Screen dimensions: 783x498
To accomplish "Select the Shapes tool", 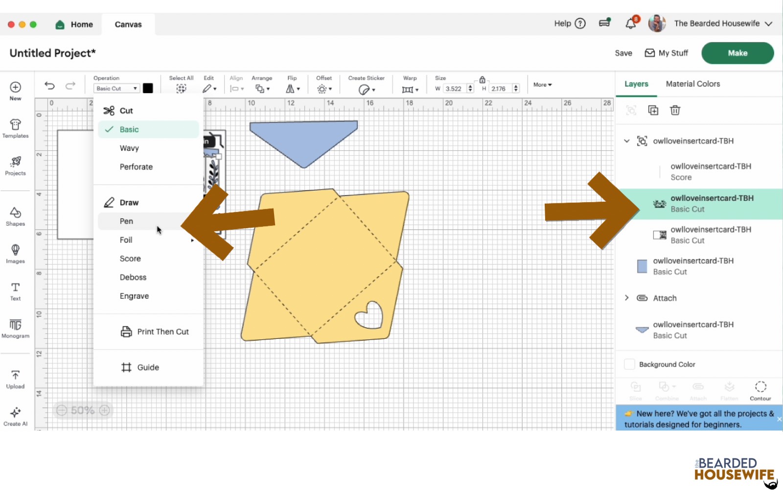I will 15,216.
